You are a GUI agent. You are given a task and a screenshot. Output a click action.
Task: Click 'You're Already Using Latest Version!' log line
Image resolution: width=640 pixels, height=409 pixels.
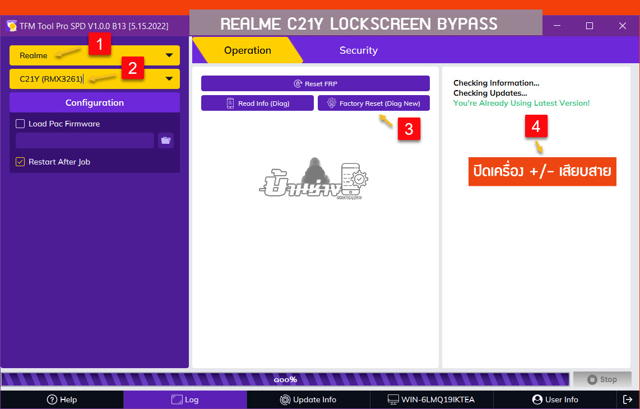[521, 103]
